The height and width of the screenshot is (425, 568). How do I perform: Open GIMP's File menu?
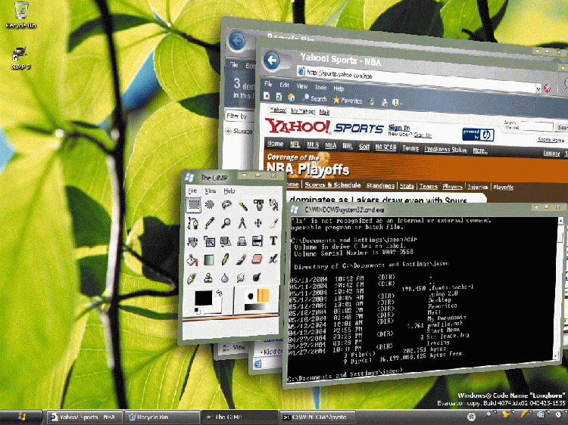click(x=192, y=191)
